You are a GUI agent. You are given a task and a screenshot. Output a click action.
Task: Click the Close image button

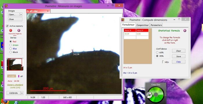(x=15, y=19)
